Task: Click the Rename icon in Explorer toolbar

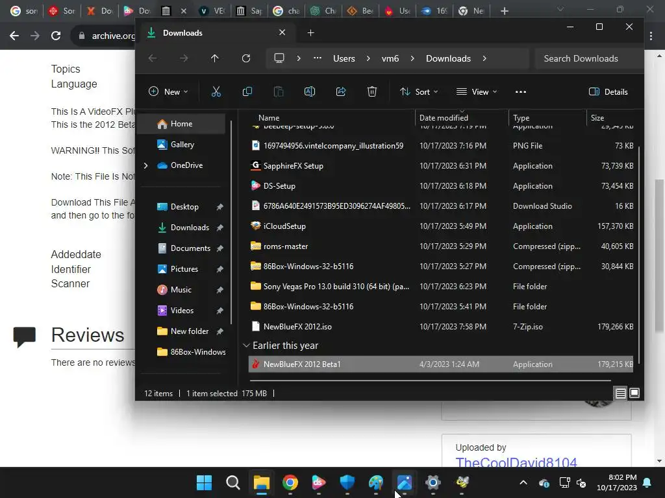Action: pyautogui.click(x=310, y=91)
